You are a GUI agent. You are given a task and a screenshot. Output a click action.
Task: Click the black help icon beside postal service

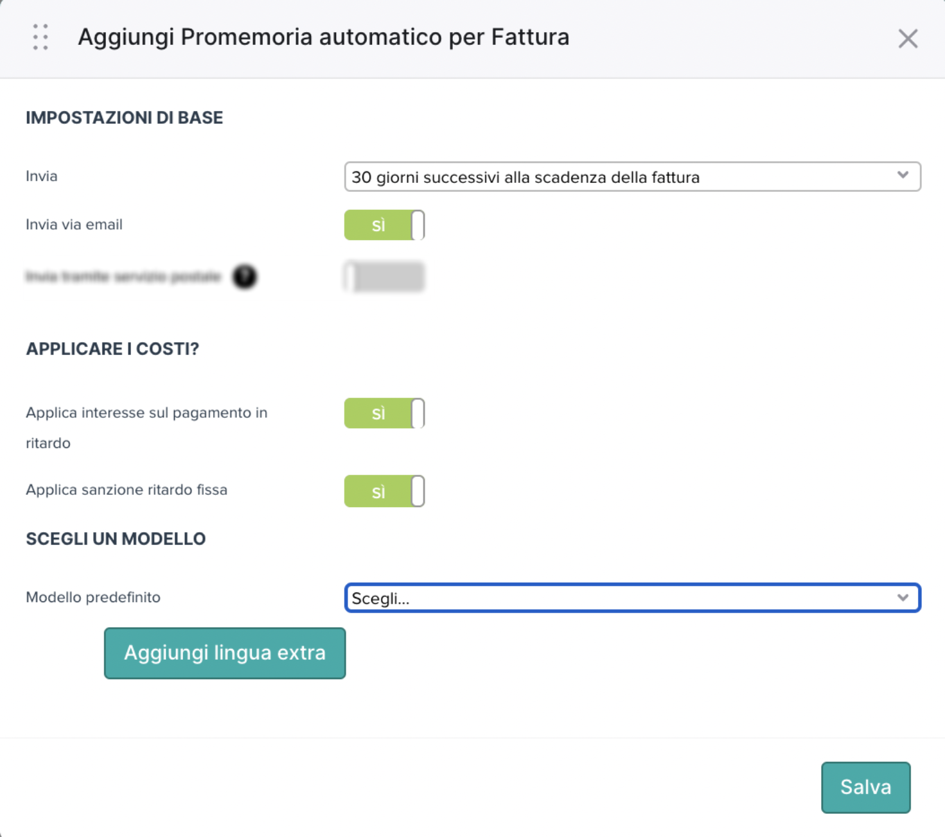(245, 277)
